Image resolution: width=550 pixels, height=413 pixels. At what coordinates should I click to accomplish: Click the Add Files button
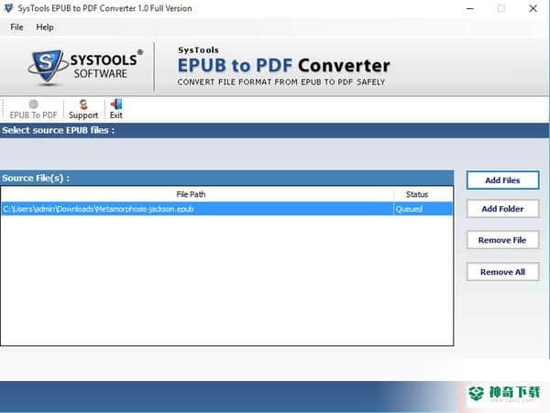click(502, 180)
